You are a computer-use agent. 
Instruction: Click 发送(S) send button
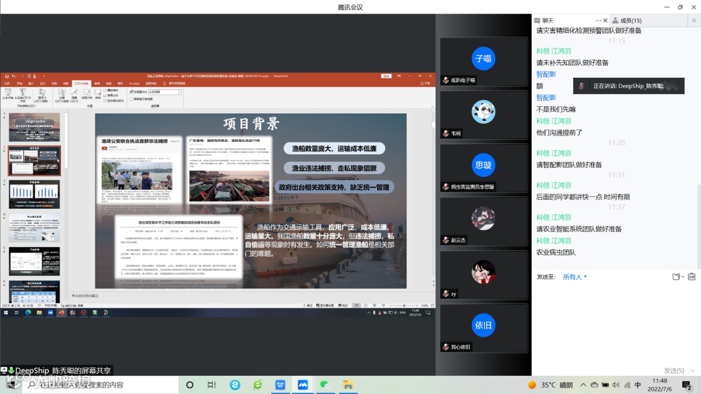674,371
